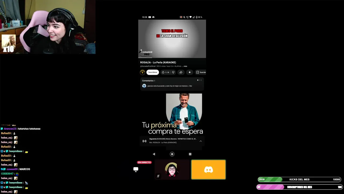This screenshot has height=194, width=344.
Task: Seek in the karaoke video progress bar
Action: tap(172, 58)
